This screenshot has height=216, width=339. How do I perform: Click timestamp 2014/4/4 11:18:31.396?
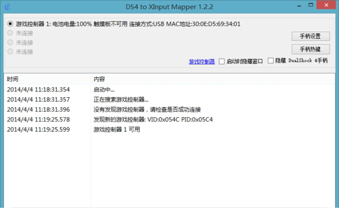(x=38, y=109)
